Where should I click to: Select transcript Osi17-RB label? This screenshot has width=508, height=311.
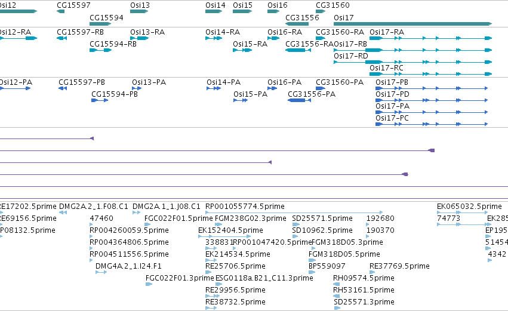pyautogui.click(x=350, y=44)
